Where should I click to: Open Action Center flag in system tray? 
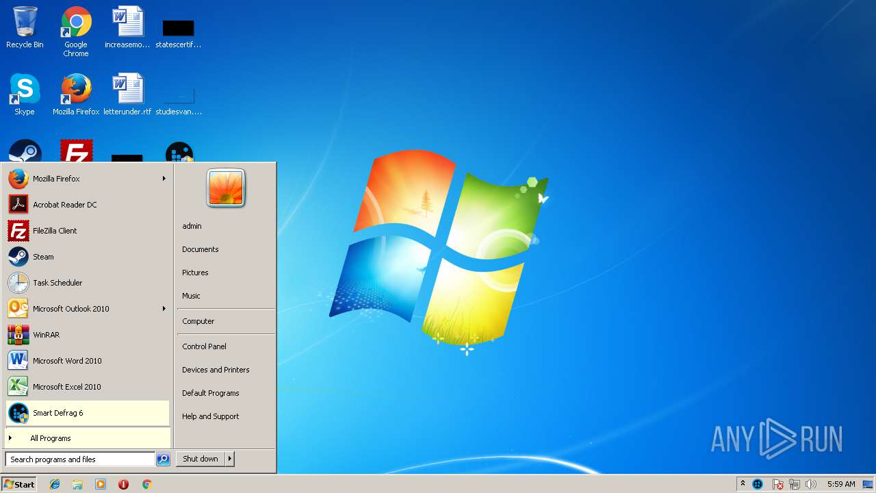(778, 484)
